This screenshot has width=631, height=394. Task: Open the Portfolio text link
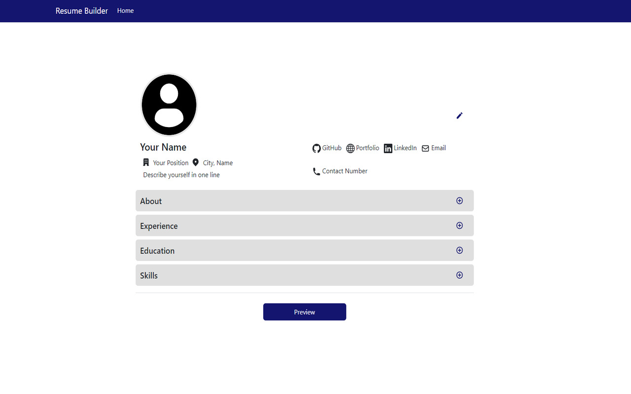click(368, 148)
